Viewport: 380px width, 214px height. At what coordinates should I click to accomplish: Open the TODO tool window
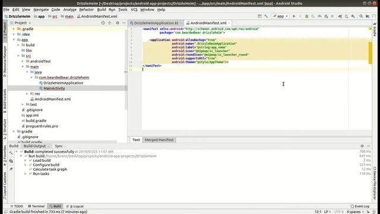tap(17, 206)
